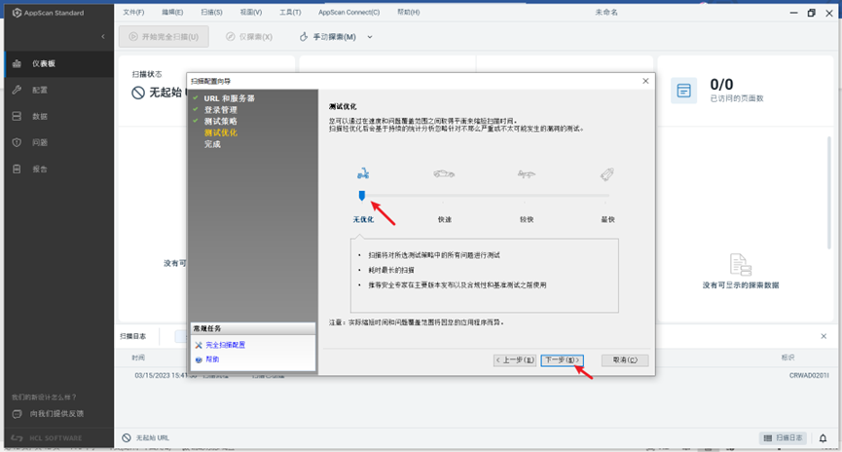Open notifications bell icon
Screen dimensions: 842x452
(823, 438)
